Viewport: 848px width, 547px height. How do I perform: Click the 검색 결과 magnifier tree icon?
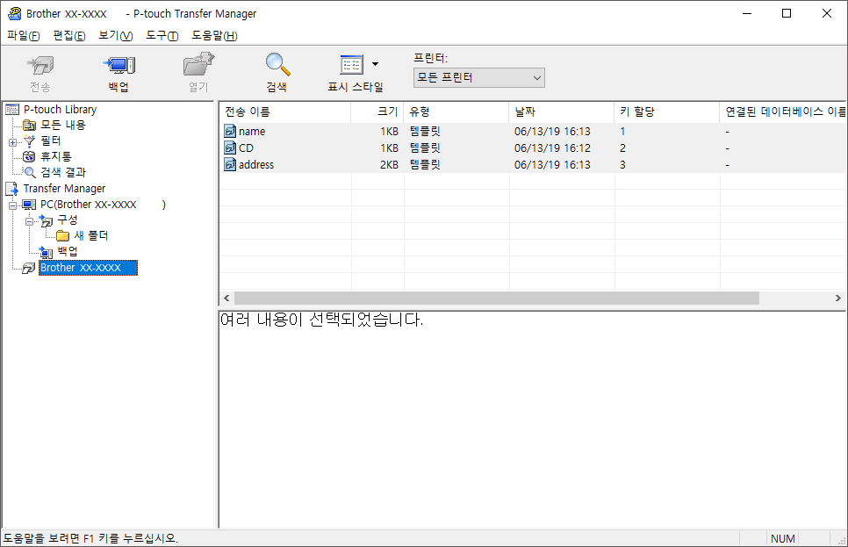pos(30,172)
